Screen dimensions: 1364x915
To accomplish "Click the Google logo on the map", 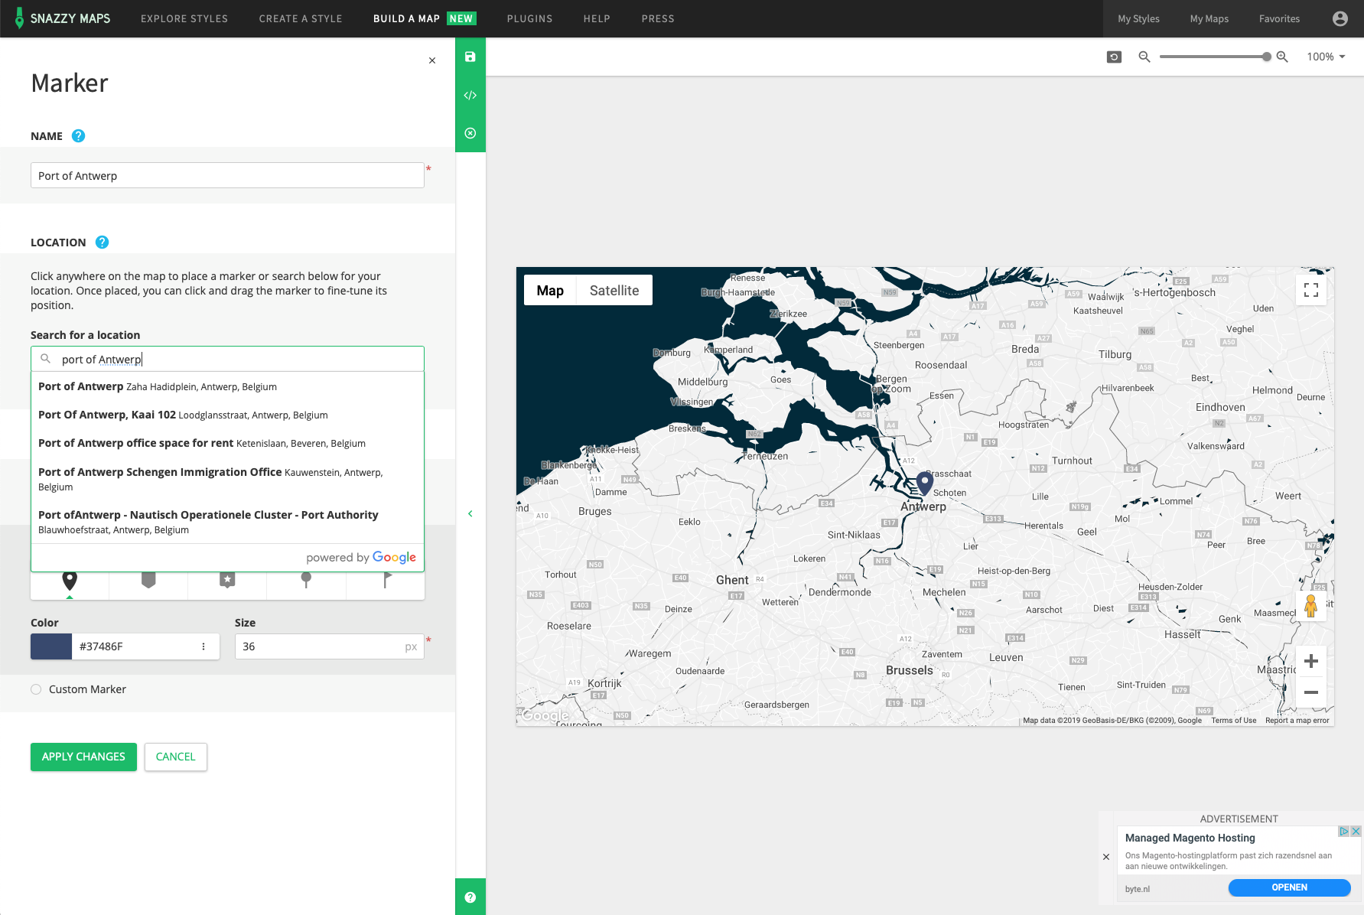I will pyautogui.click(x=545, y=716).
